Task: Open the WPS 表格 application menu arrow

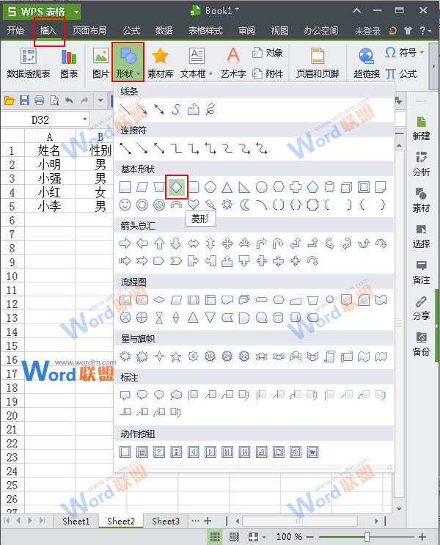Action: [x=76, y=12]
